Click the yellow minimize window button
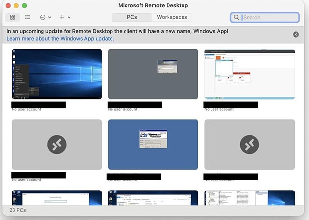 pyautogui.click(x=16, y=5)
